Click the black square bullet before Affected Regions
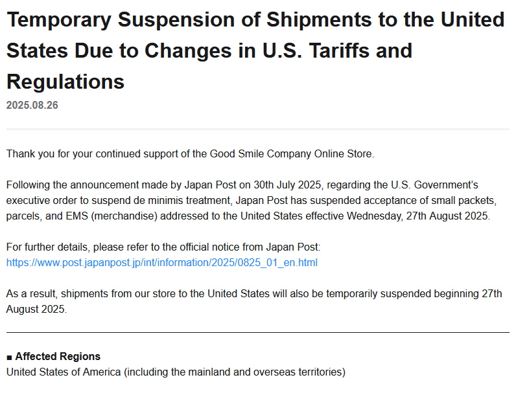 (10, 357)
